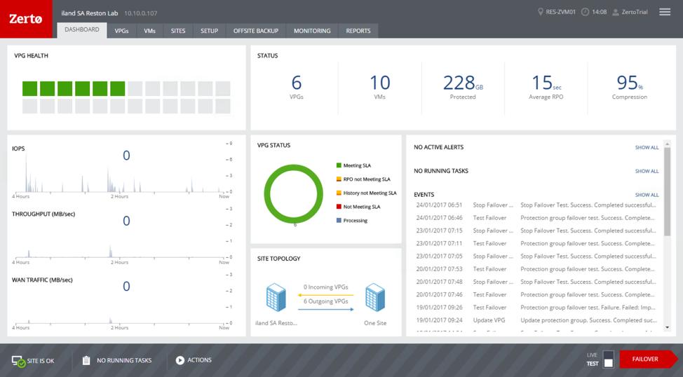Select the 20/01/2017 07:48 Stop Failover event
The height and width of the screenshot is (377, 683).
click(x=536, y=282)
